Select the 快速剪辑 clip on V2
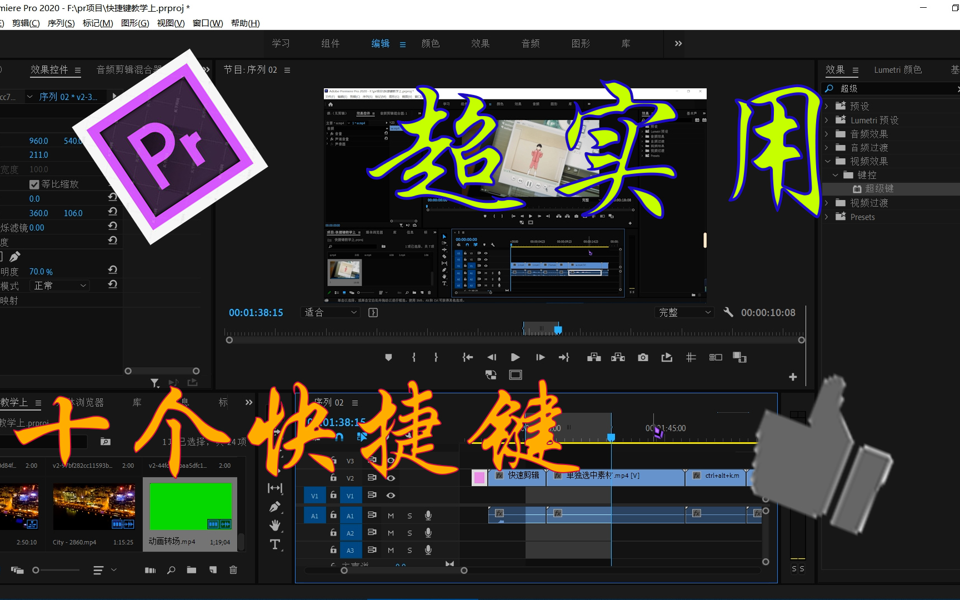 pos(517,477)
